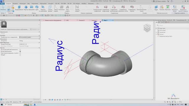
Task: Click the Тип детали value cell
Action: [30, 41]
